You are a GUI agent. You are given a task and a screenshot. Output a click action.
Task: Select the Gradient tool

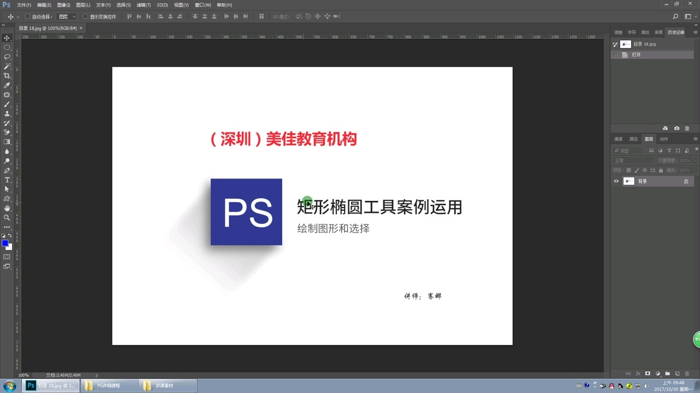[x=7, y=142]
